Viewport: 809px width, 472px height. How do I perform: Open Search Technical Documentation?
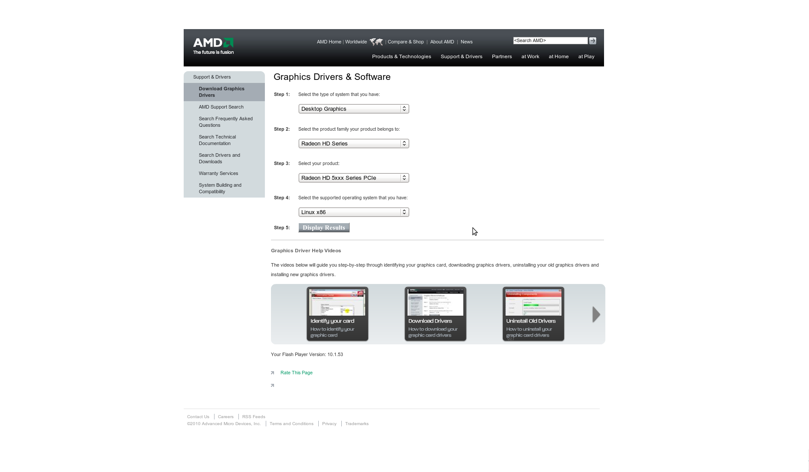(217, 140)
